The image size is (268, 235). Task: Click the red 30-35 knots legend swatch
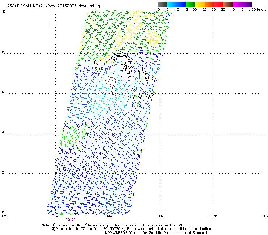219,4
